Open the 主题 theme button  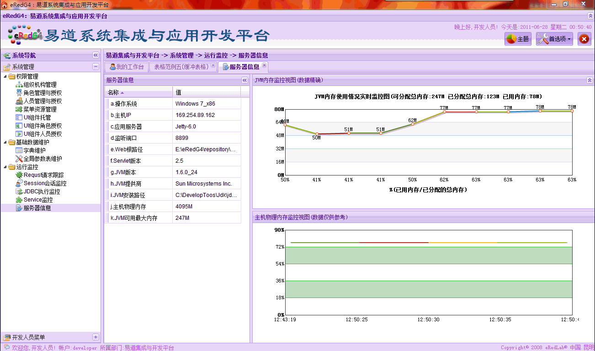(517, 39)
